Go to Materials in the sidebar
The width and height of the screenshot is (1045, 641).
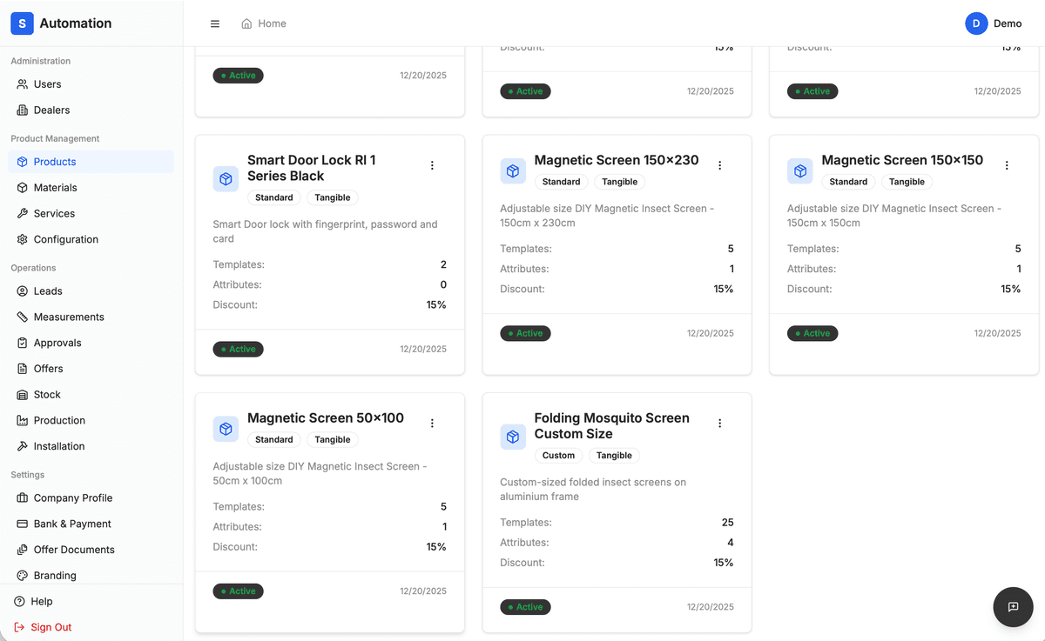[55, 188]
